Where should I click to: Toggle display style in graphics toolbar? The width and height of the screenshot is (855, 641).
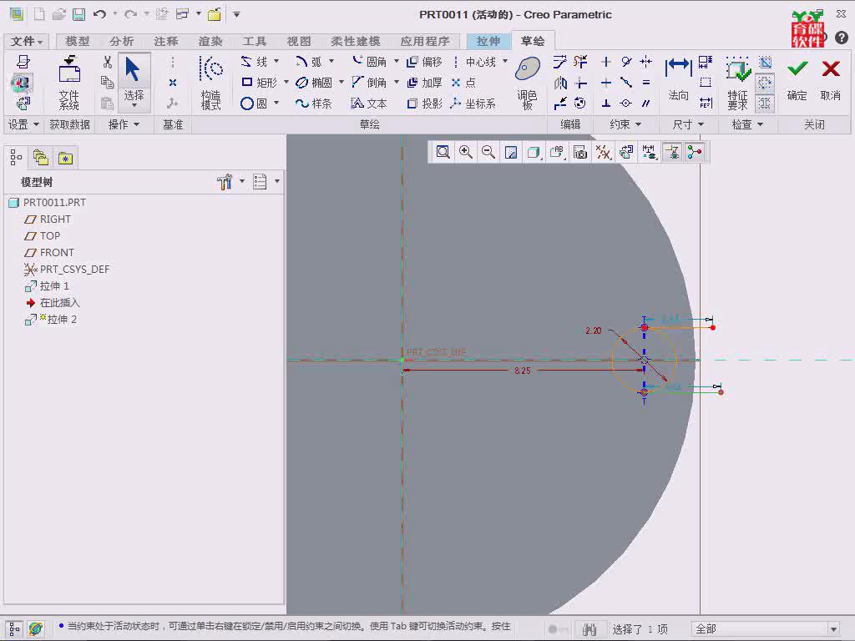pyautogui.click(x=534, y=152)
